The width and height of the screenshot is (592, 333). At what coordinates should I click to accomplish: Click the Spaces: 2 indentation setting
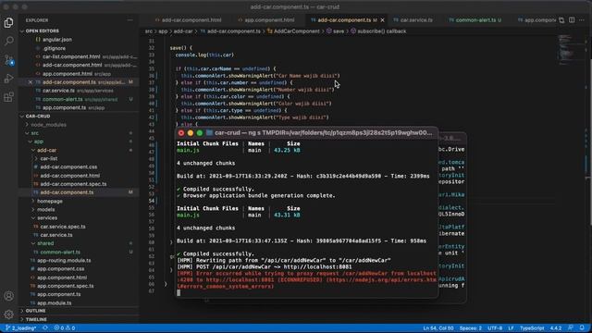point(471,328)
